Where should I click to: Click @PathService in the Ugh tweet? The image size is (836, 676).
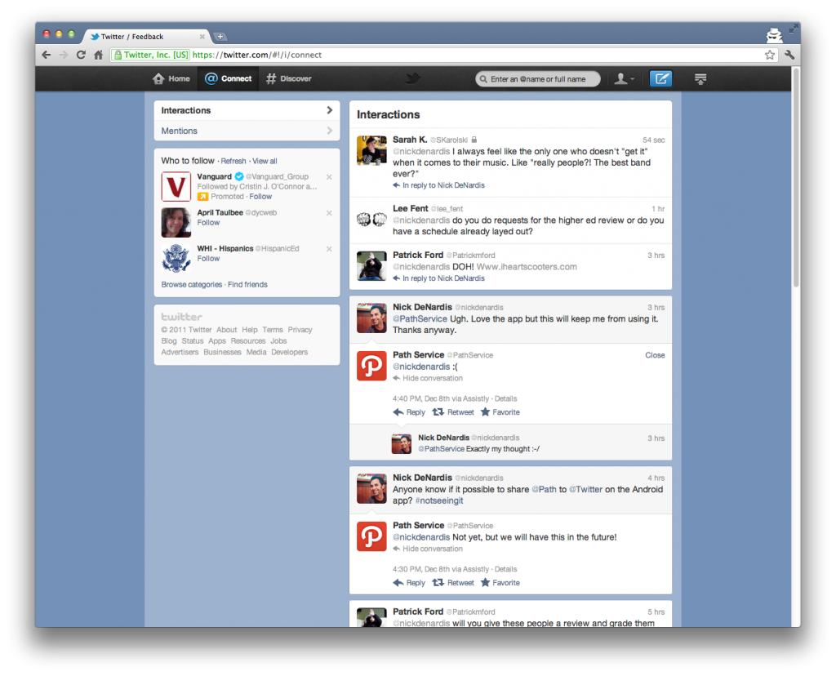(x=420, y=319)
